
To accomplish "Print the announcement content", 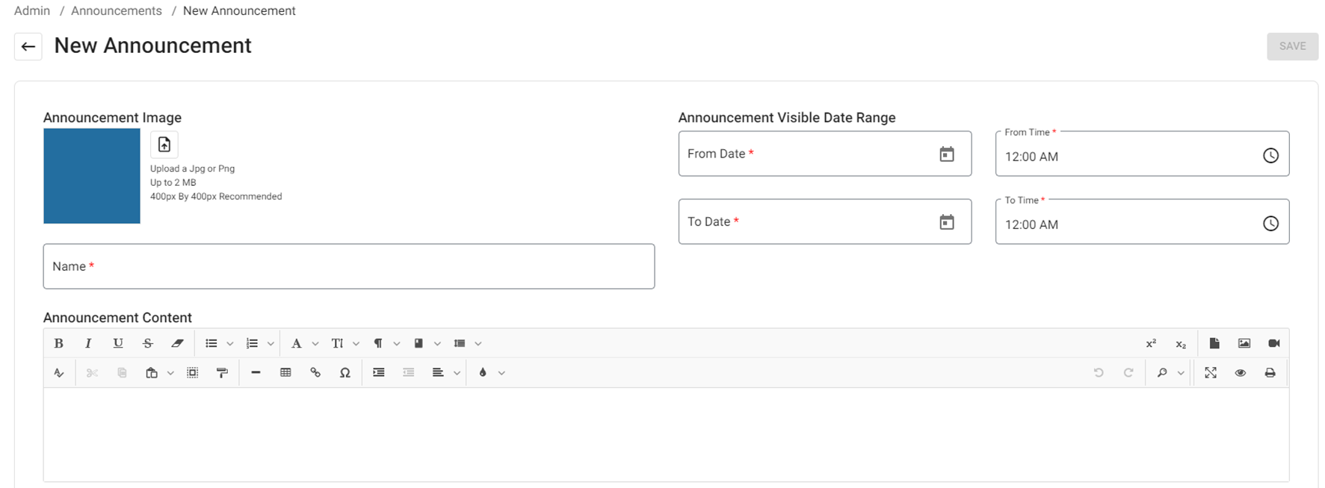I will tap(1270, 372).
